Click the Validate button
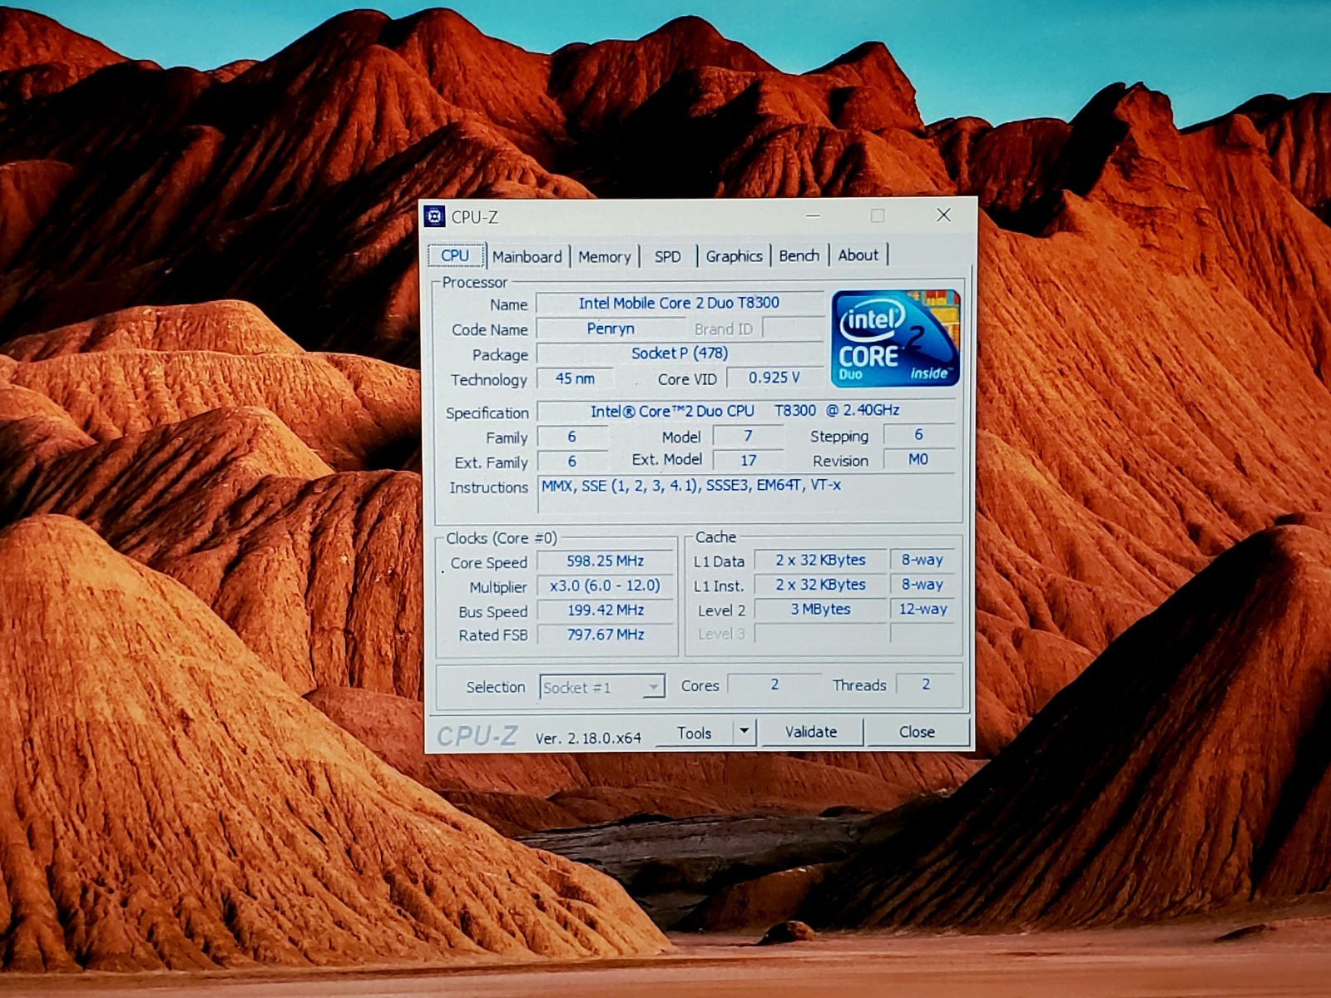 point(811,732)
